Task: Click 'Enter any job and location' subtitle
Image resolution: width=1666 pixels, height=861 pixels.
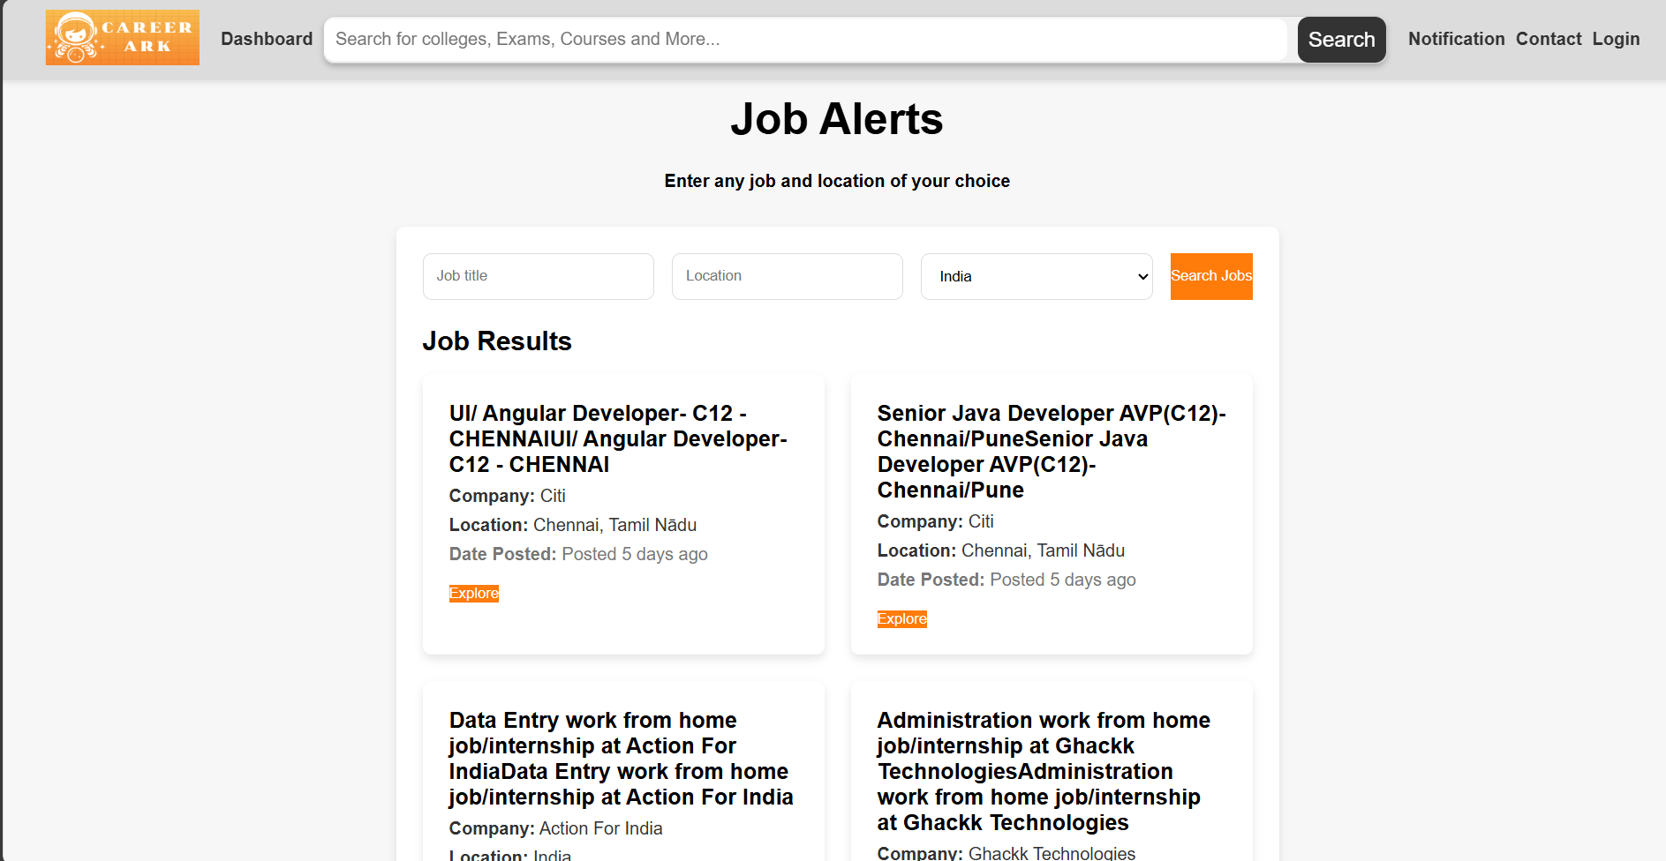Action: (837, 181)
